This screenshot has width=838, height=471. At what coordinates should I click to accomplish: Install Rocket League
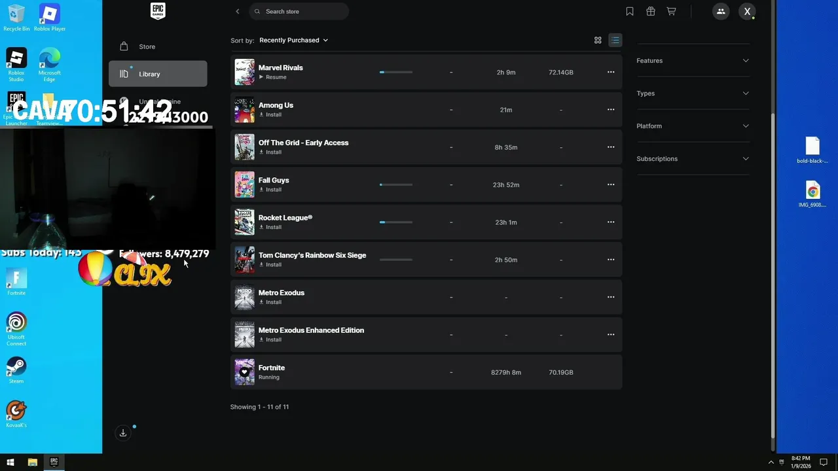270,227
